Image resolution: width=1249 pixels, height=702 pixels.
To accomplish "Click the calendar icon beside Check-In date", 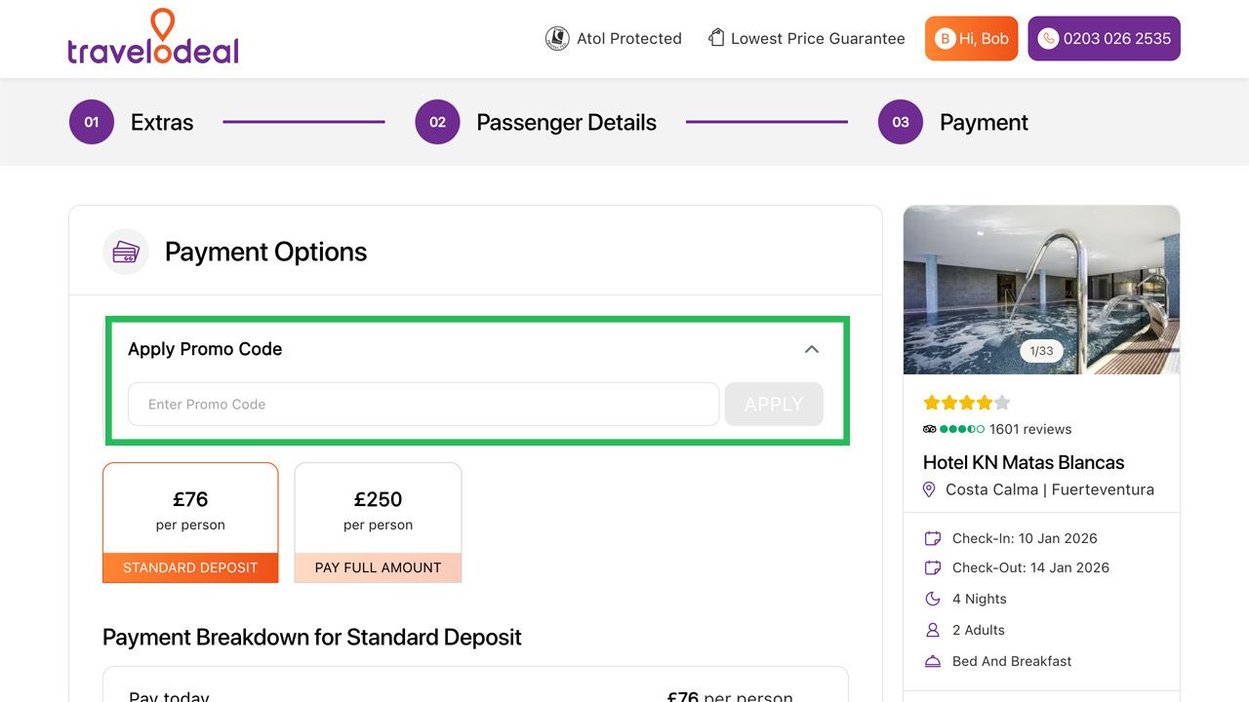I will [932, 537].
